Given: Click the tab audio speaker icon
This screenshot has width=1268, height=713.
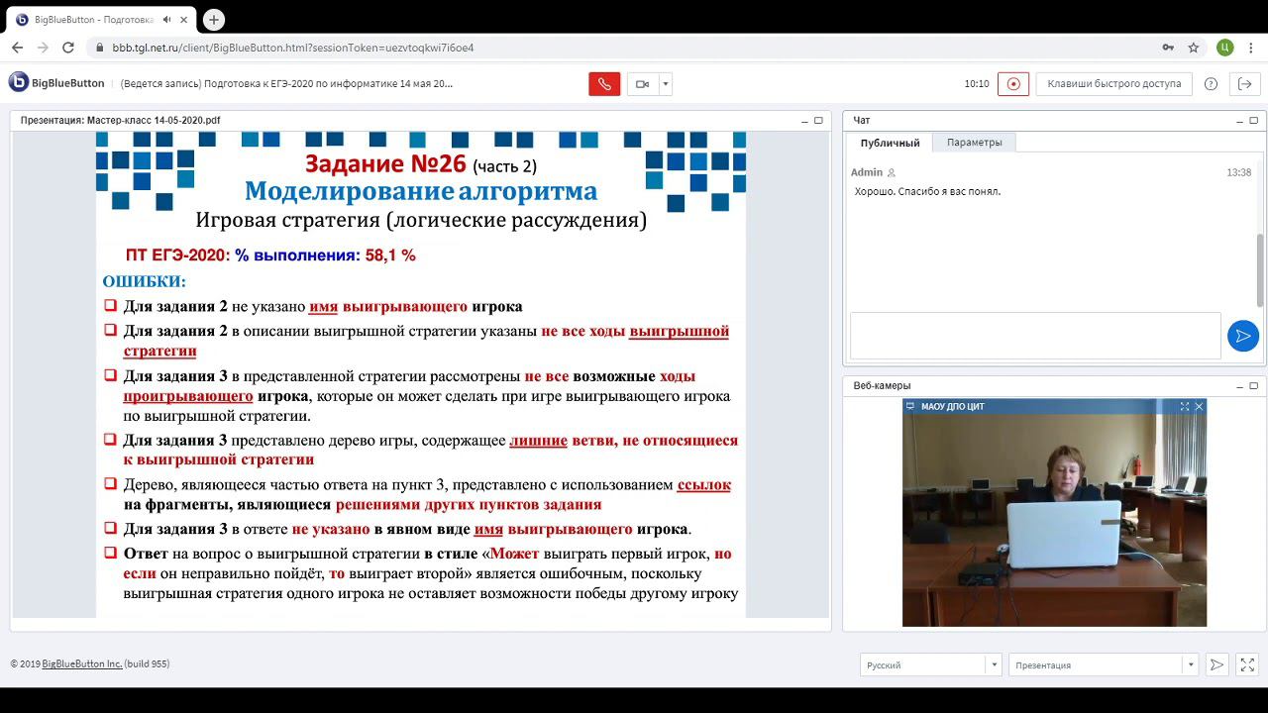Looking at the screenshot, I should point(165,19).
